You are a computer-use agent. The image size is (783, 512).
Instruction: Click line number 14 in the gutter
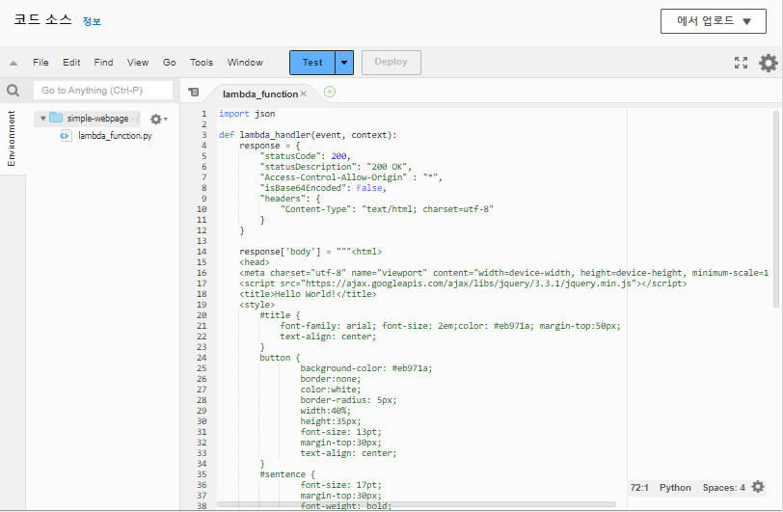[x=202, y=252]
